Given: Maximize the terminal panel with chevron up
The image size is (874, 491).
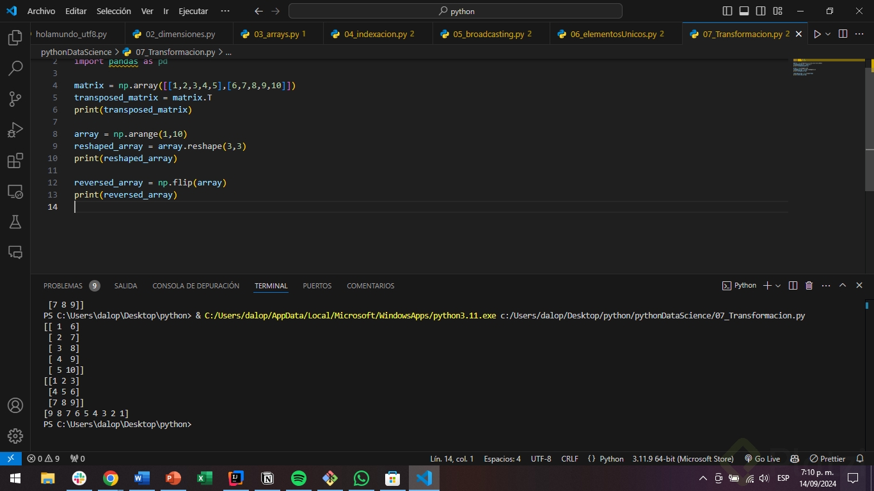Looking at the screenshot, I should click(x=843, y=286).
